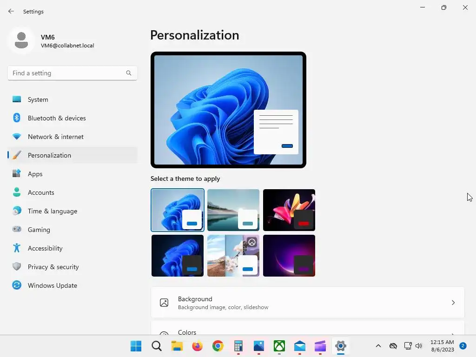Click the Time & language globe icon

click(17, 211)
